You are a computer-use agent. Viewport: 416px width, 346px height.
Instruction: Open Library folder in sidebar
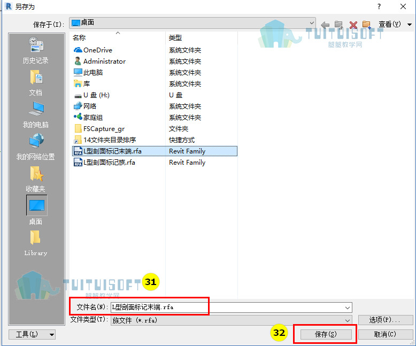tap(35, 243)
